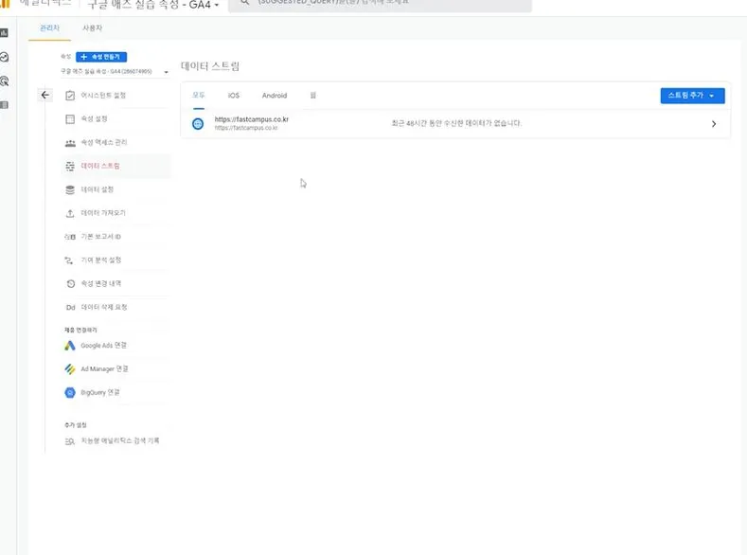
Task: Open 데이터 설정 via its stacked database icon
Action: (x=70, y=189)
